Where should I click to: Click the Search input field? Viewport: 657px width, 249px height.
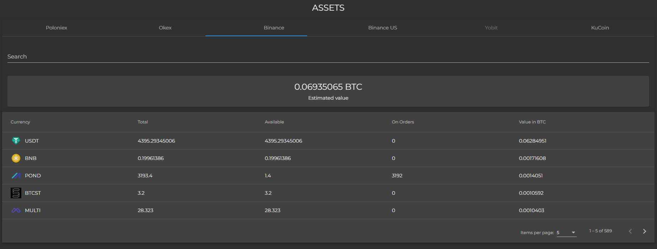point(328,57)
